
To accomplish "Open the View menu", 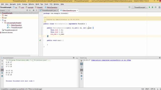I will point(7,4).
